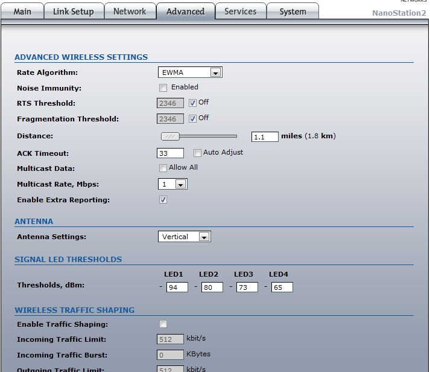The width and height of the screenshot is (430, 372).
Task: Check Multicast Data Allow All
Action: point(163,168)
